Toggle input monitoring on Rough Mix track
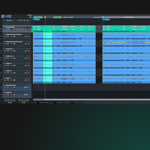150x150 pixels. [14, 29]
